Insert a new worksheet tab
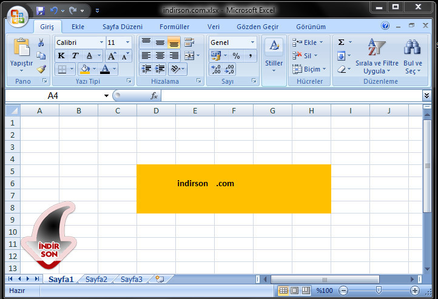The height and width of the screenshot is (299, 438). (x=160, y=279)
